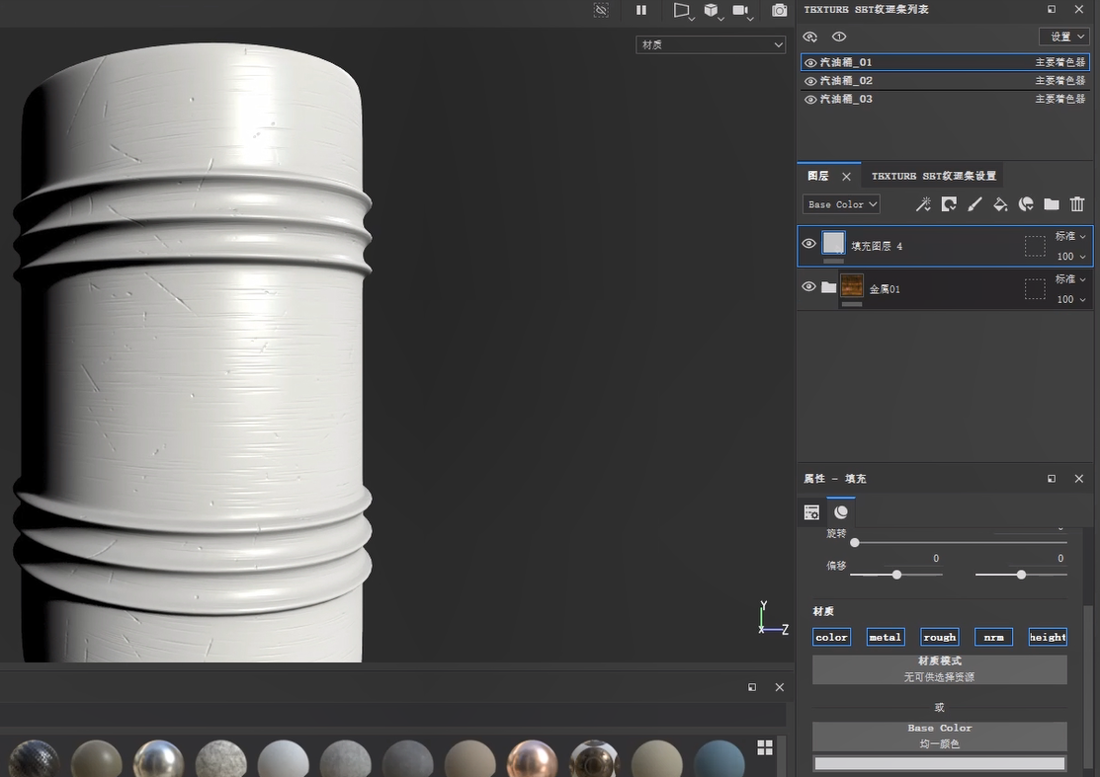Toggle the height channel button

1048,637
